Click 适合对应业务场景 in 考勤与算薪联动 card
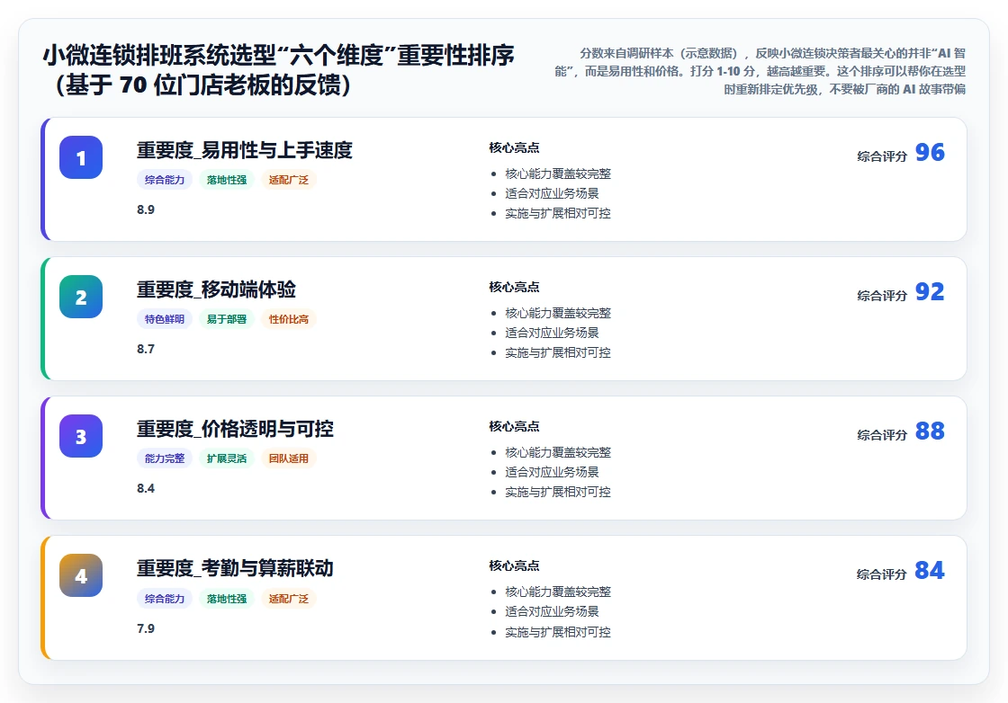The image size is (1008, 703). point(552,611)
